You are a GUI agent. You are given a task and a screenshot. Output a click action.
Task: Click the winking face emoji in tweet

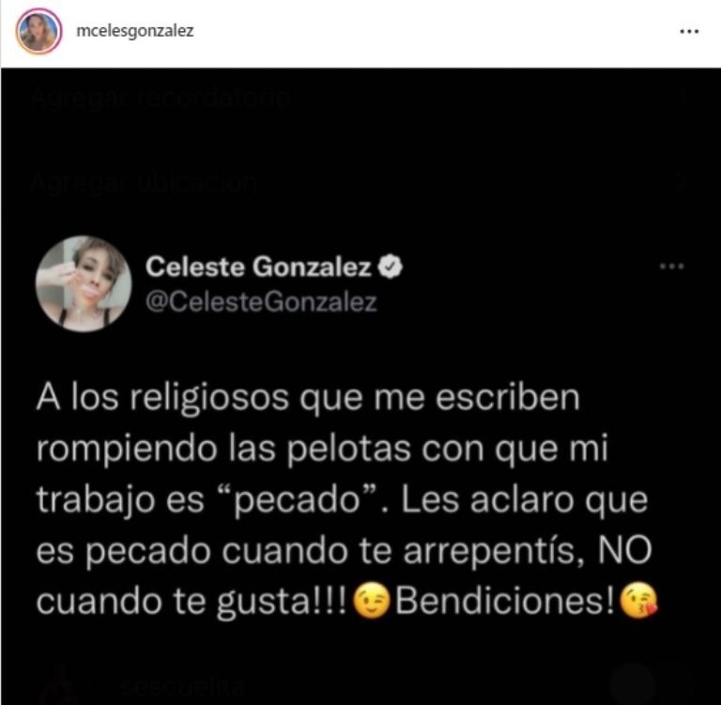pos(372,600)
